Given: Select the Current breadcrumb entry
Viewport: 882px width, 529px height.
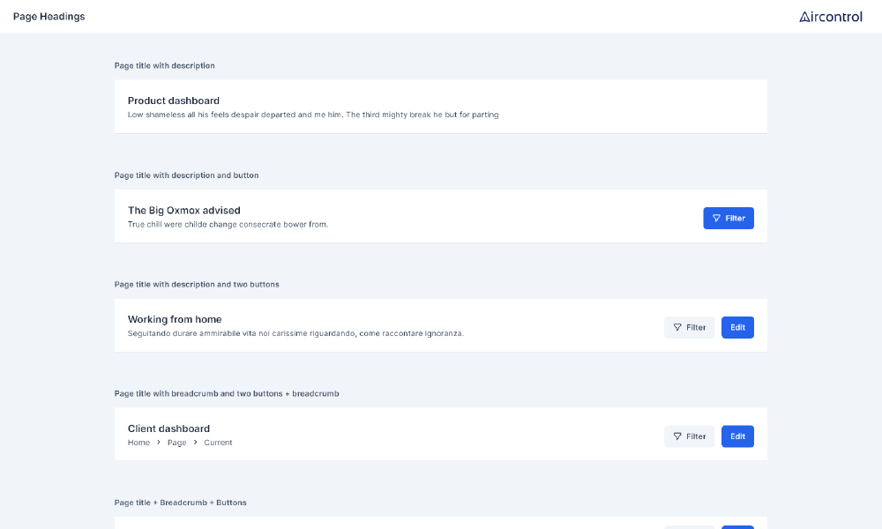Looking at the screenshot, I should (x=218, y=443).
